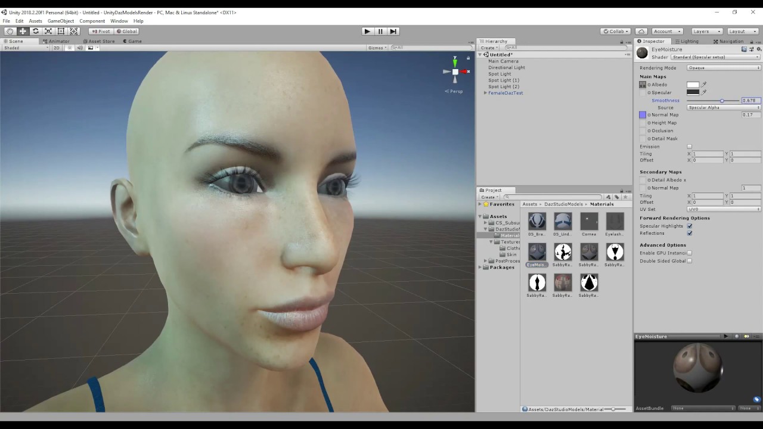Start Play mode
The width and height of the screenshot is (763, 429).
coord(367,31)
